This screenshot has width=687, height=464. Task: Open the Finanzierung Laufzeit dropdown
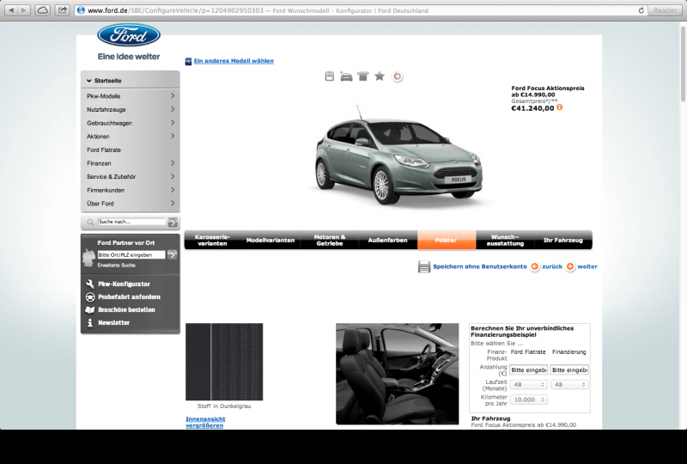569,385
